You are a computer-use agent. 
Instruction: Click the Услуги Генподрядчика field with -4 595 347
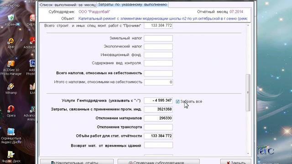[x=158, y=101]
